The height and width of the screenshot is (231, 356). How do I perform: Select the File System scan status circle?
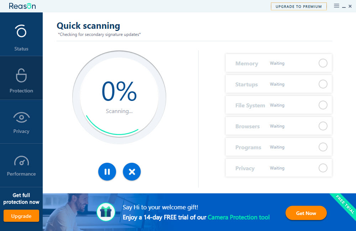point(323,105)
